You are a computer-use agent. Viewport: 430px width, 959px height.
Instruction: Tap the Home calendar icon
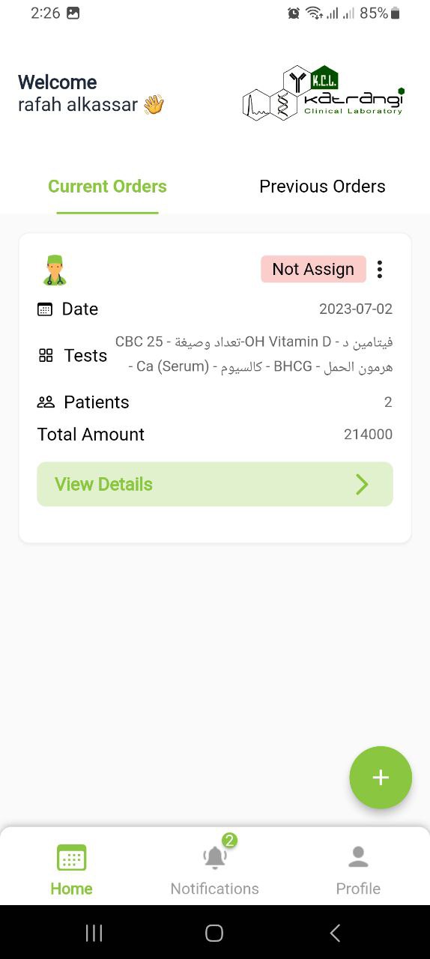click(x=72, y=858)
